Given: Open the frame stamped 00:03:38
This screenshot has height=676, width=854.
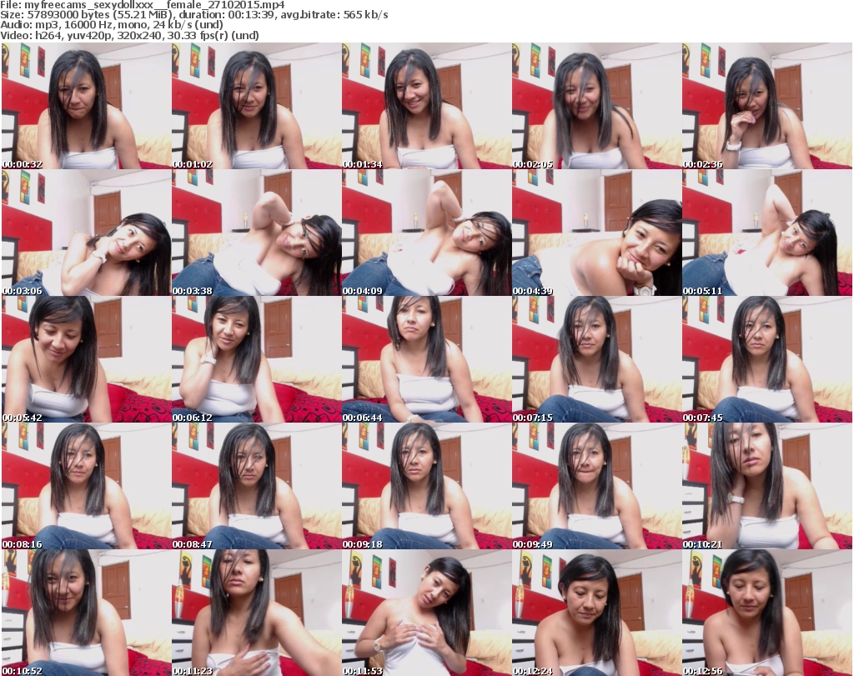Looking at the screenshot, I should [x=257, y=233].
